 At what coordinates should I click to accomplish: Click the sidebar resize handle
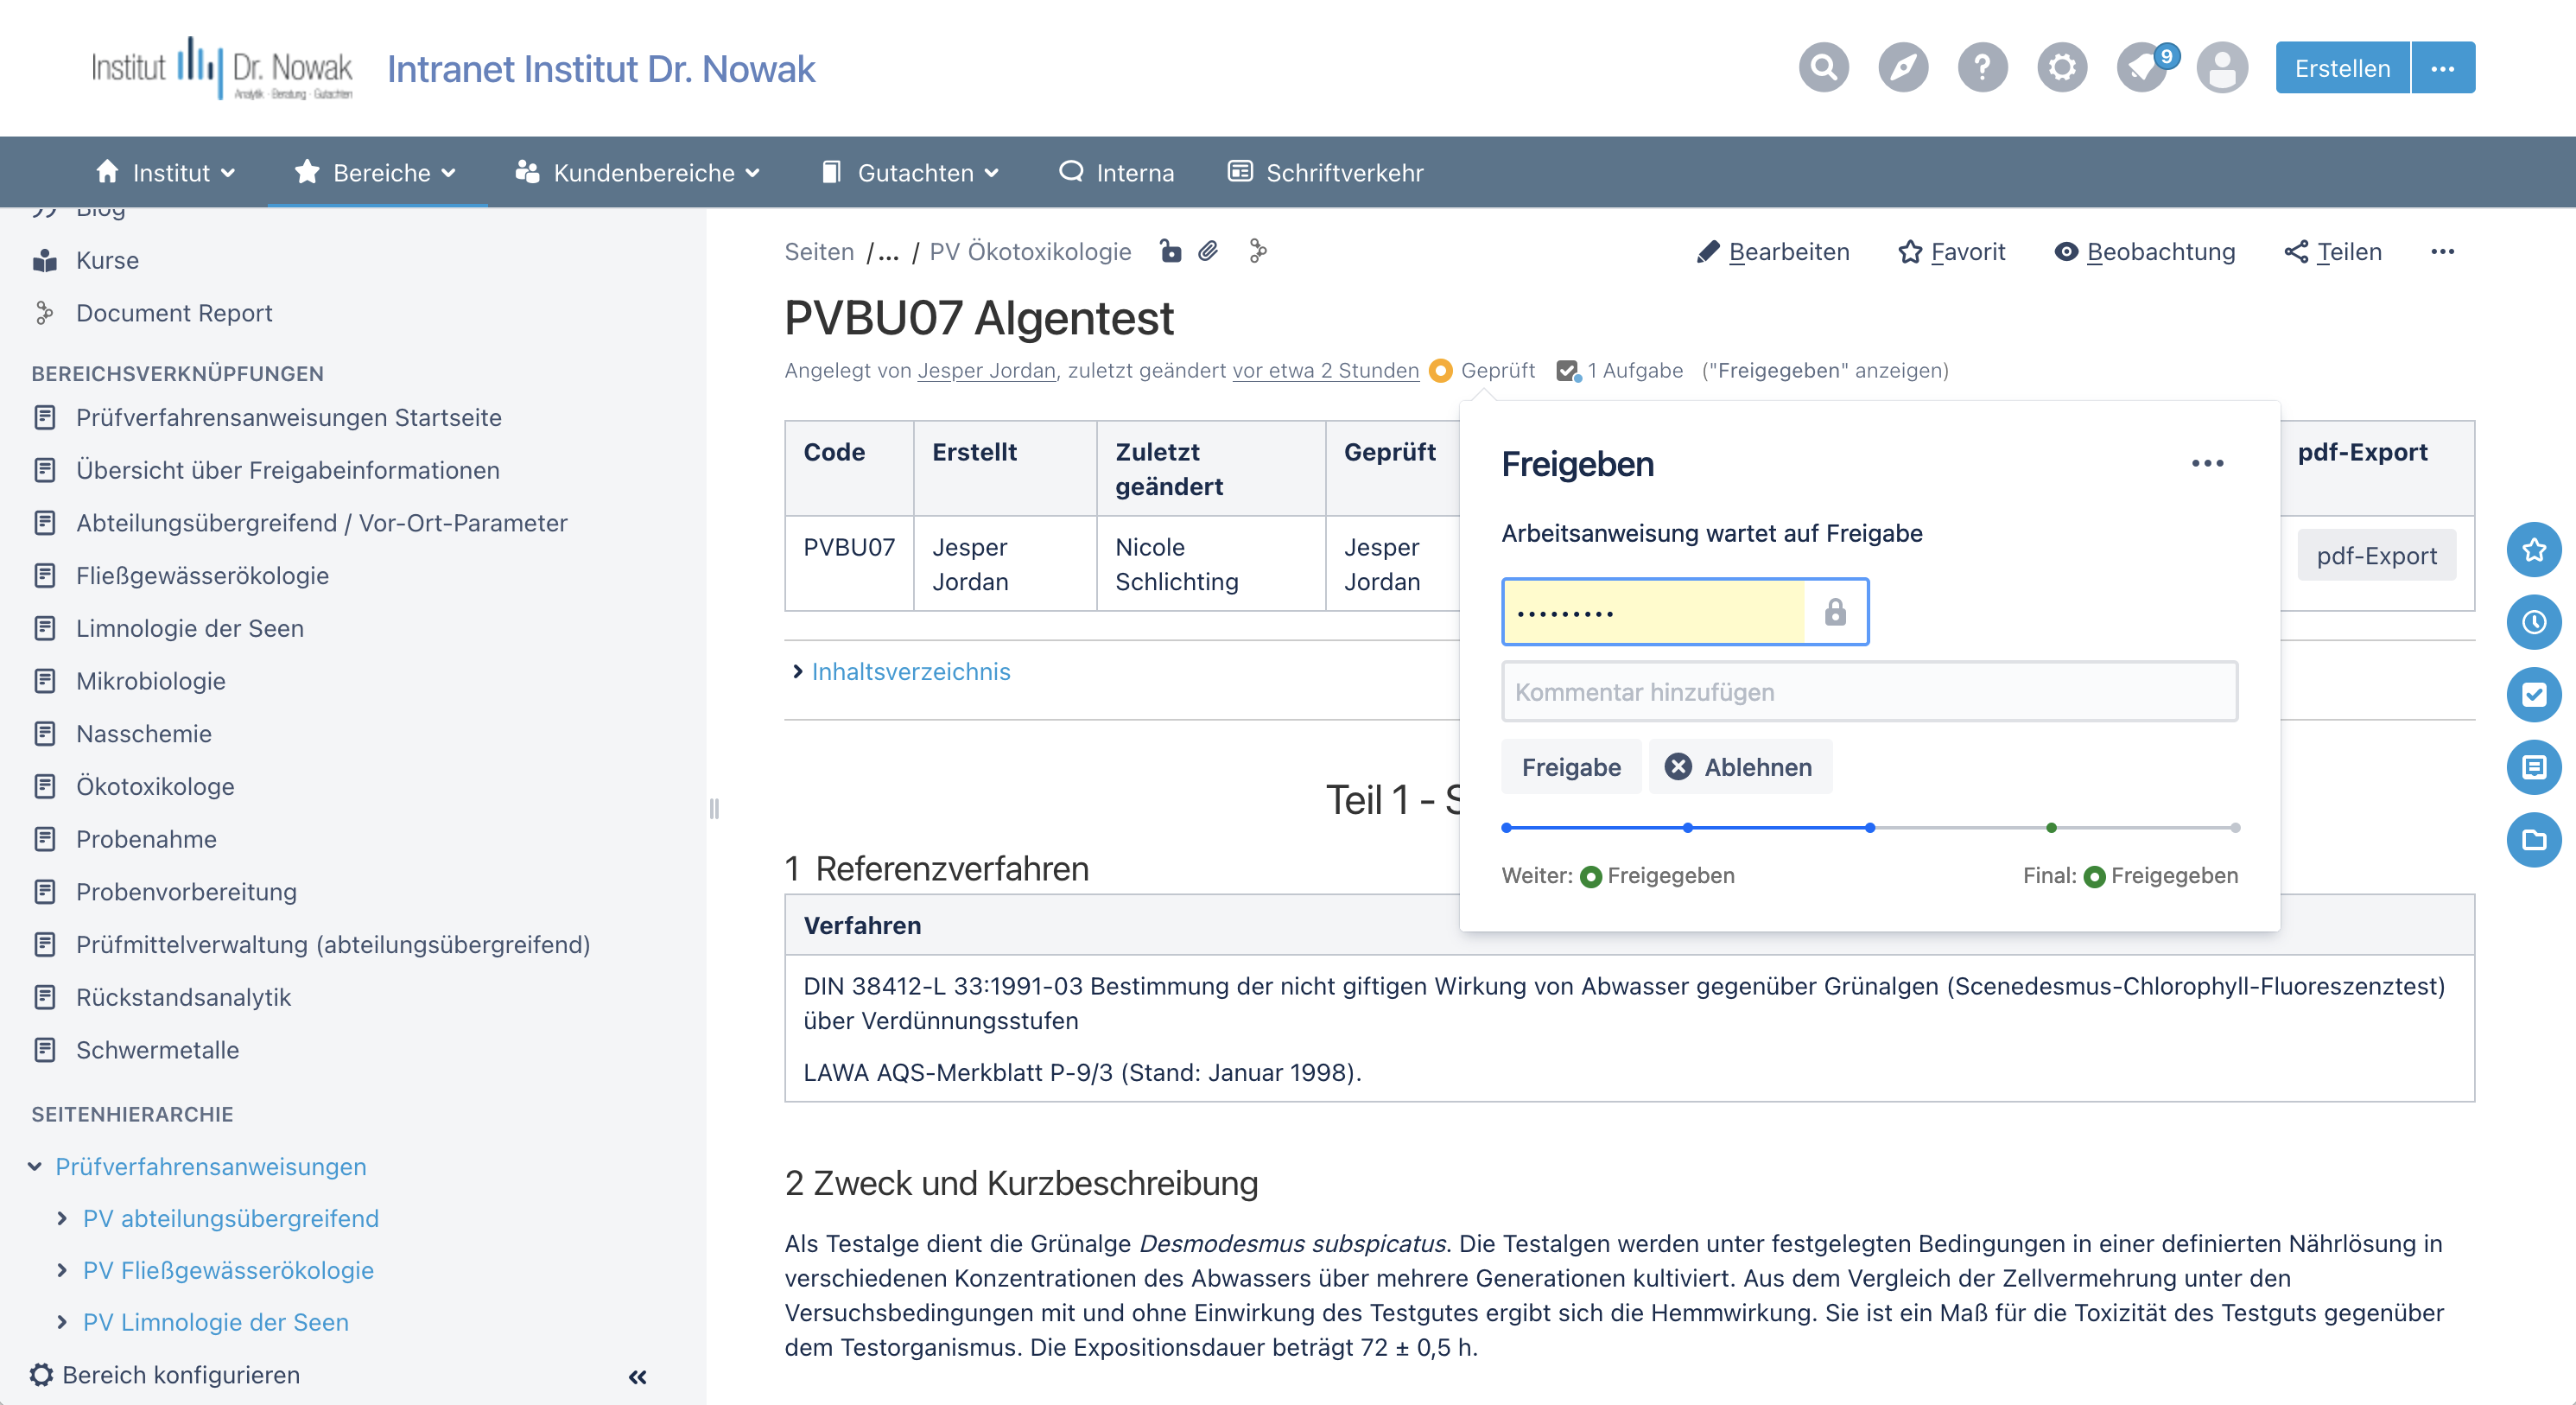pos(714,808)
